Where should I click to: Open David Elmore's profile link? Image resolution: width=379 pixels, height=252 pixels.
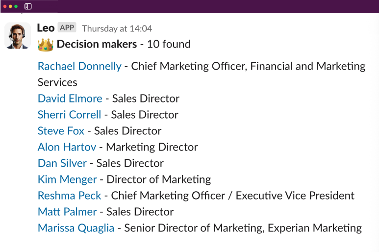click(70, 99)
